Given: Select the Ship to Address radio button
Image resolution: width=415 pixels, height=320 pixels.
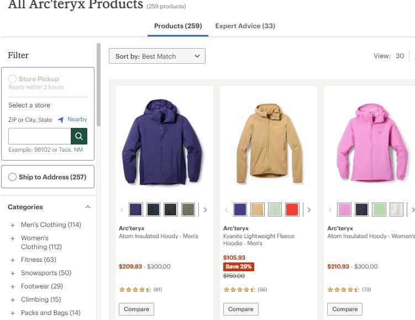Looking at the screenshot, I should pyautogui.click(x=13, y=177).
